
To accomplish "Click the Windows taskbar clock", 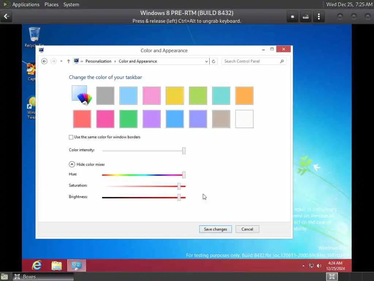I will coord(335,266).
